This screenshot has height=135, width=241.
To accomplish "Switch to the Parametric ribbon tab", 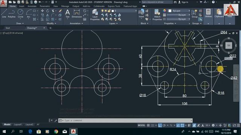I will [45, 6].
